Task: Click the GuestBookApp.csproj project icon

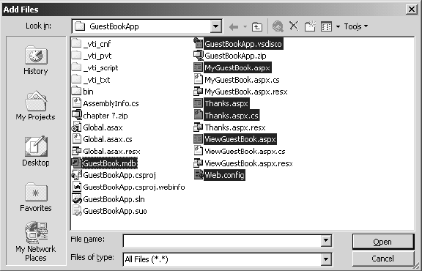Action: point(77,175)
